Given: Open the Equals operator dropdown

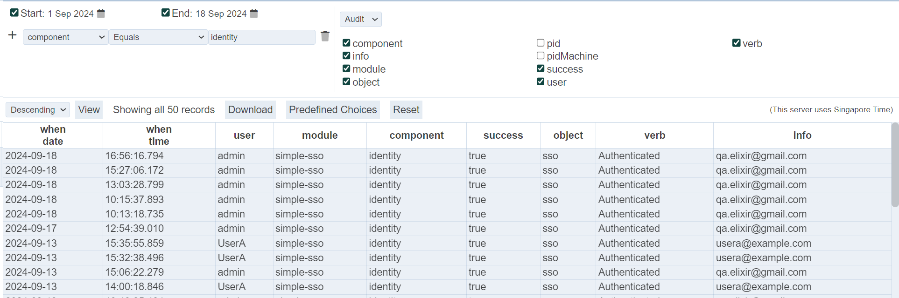Looking at the screenshot, I should [x=158, y=37].
